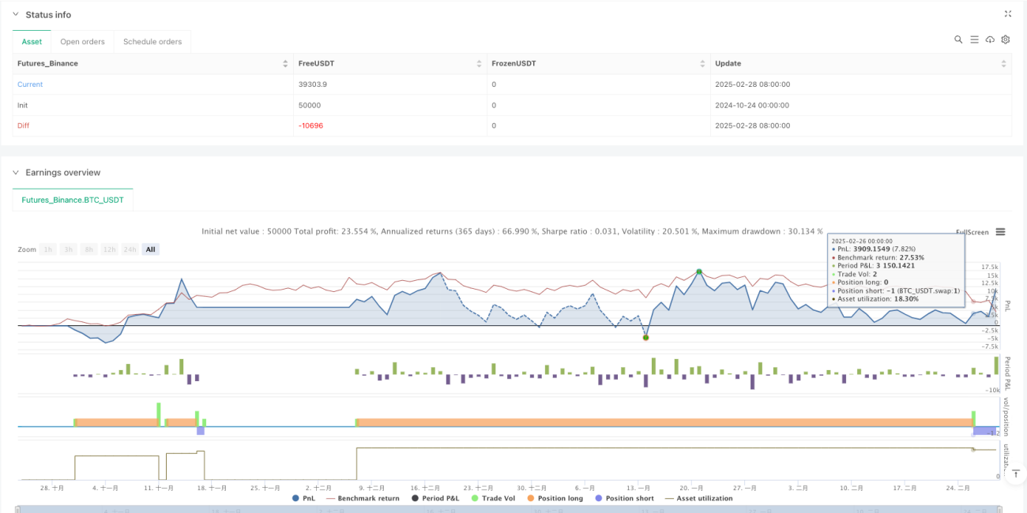Sort by the Futures_Binance column arrows
1027x513 pixels.
click(x=285, y=63)
